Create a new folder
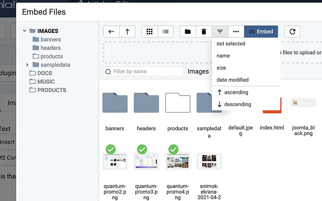Image resolution: width=322 pixels, height=201 pixels. pyautogui.click(x=188, y=32)
